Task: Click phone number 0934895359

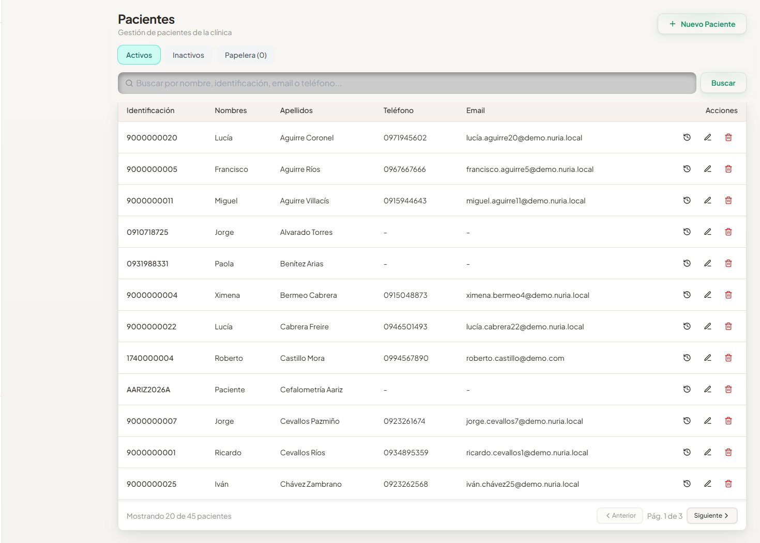Action: pyautogui.click(x=406, y=453)
